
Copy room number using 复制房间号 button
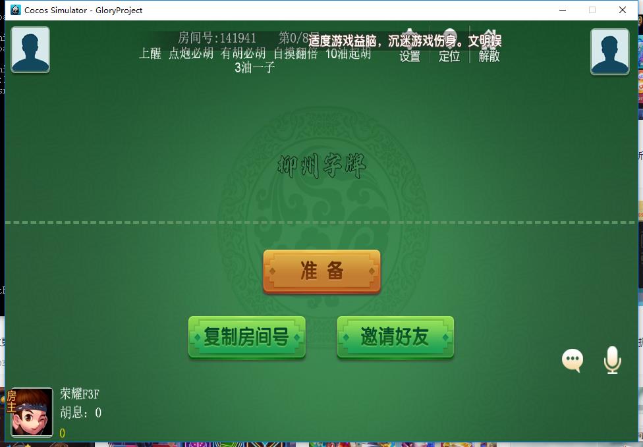(x=246, y=336)
